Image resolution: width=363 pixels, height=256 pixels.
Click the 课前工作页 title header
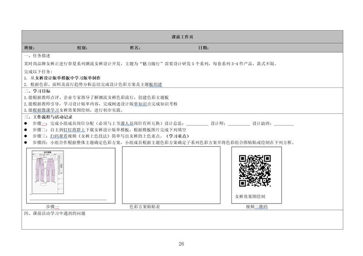pyautogui.click(x=182, y=37)
